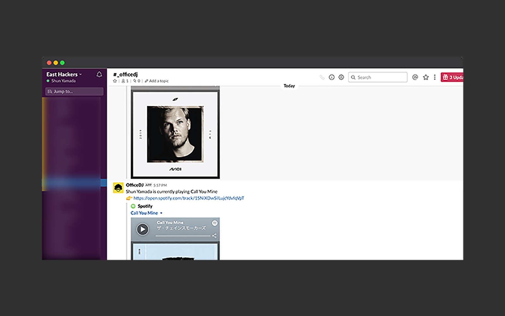View channel members count icon
The width and height of the screenshot is (505, 316).
pos(123,81)
